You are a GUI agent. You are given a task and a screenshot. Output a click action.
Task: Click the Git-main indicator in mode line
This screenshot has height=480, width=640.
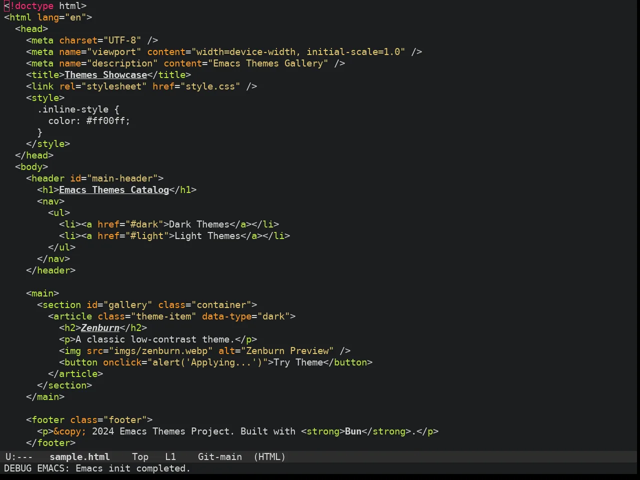pyautogui.click(x=220, y=456)
